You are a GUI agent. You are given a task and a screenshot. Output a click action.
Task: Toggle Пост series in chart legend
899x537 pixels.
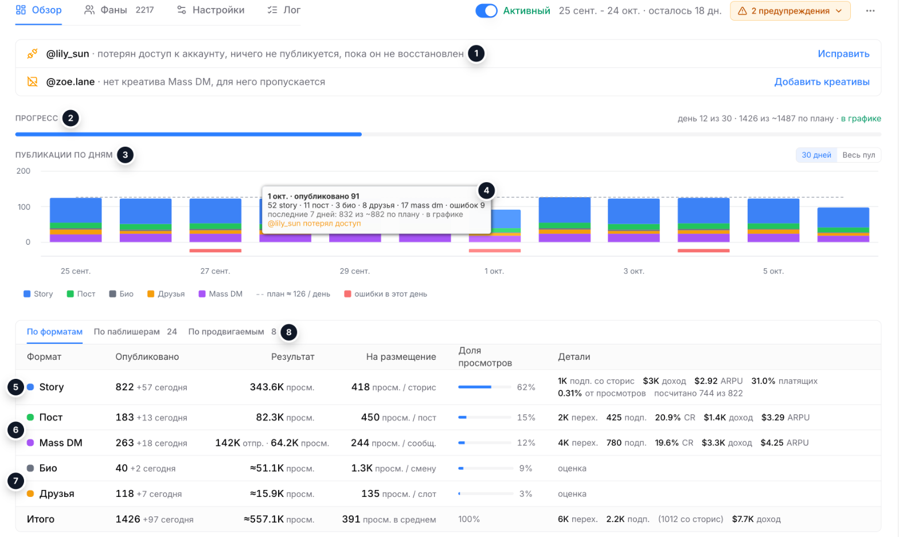81,294
